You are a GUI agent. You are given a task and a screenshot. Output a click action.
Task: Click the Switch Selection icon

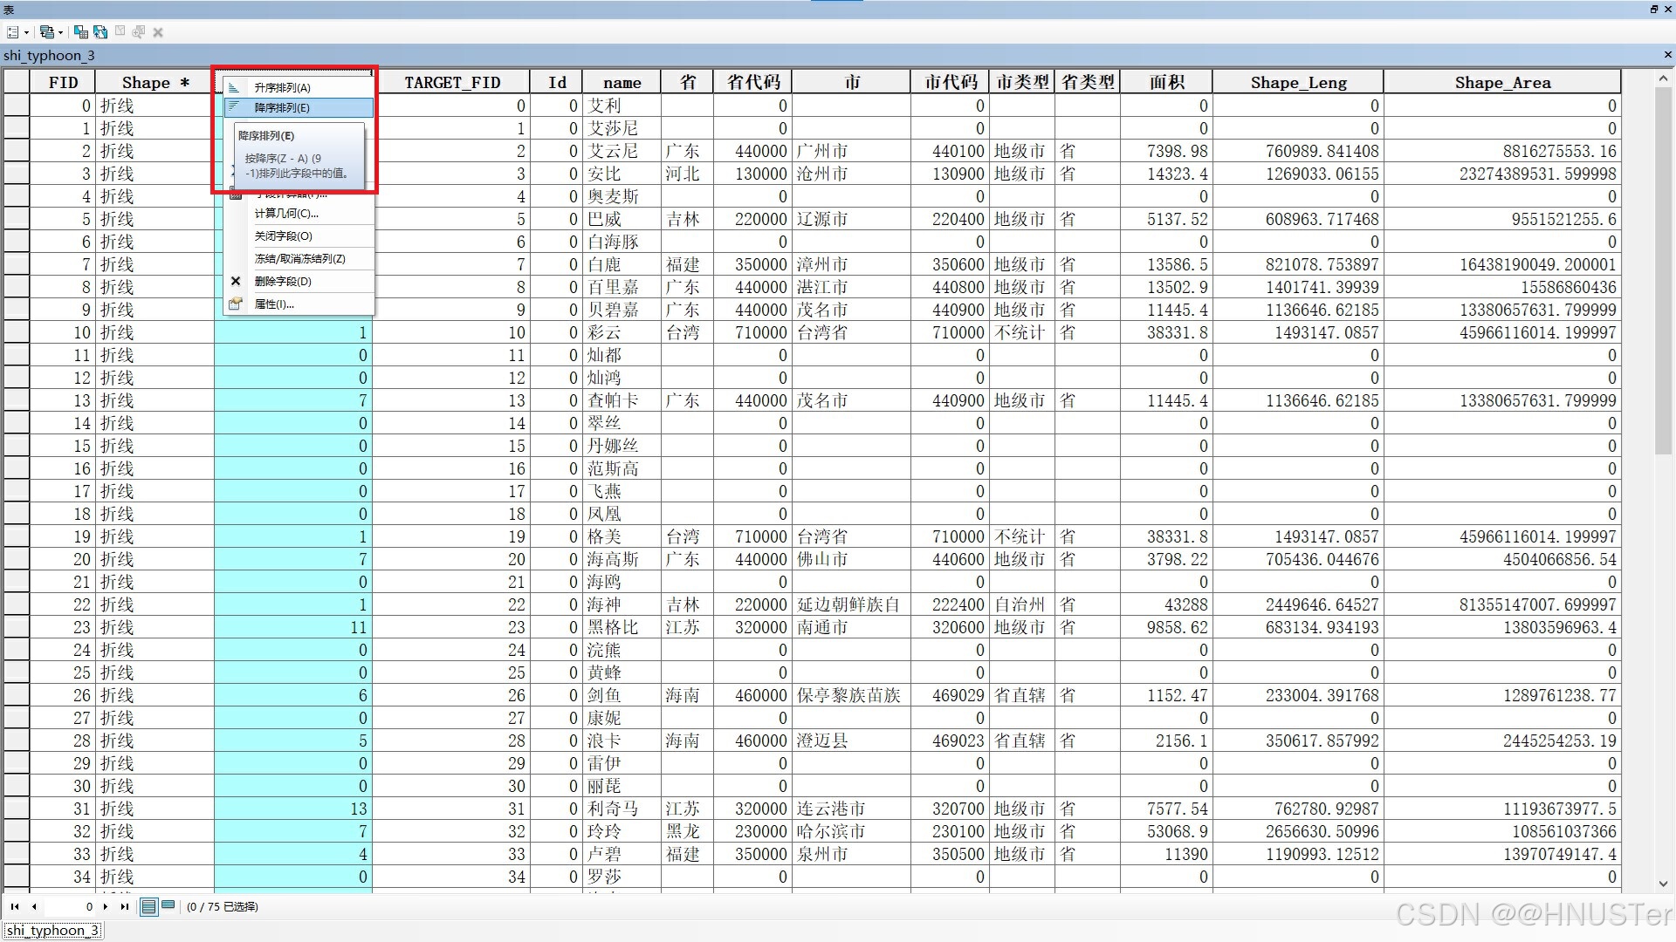point(100,32)
